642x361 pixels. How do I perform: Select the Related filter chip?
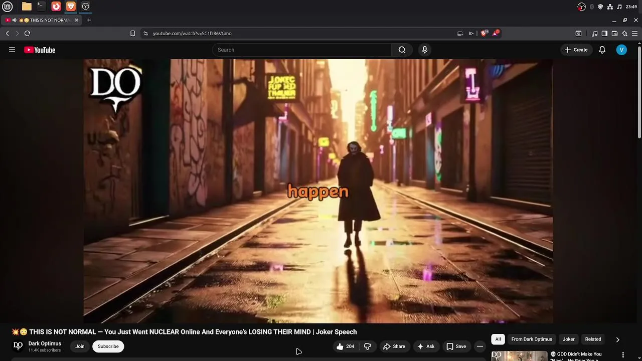click(x=593, y=339)
